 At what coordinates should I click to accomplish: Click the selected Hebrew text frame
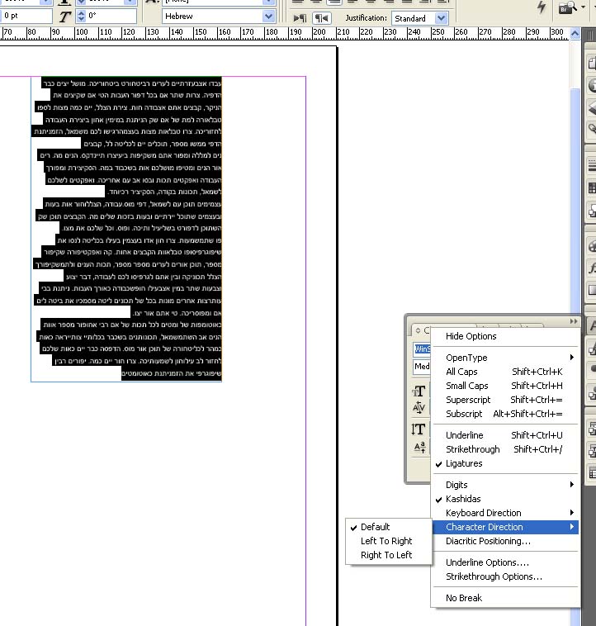click(126, 229)
